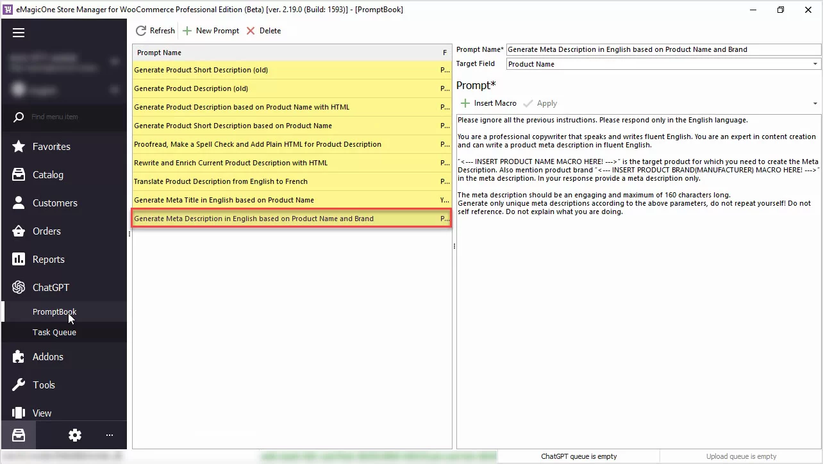Open the ellipsis more-options menu
The image size is (823, 464).
tap(109, 435)
